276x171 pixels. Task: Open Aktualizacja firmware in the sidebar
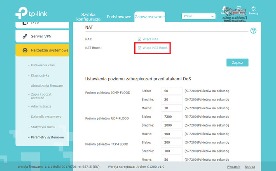47,86
